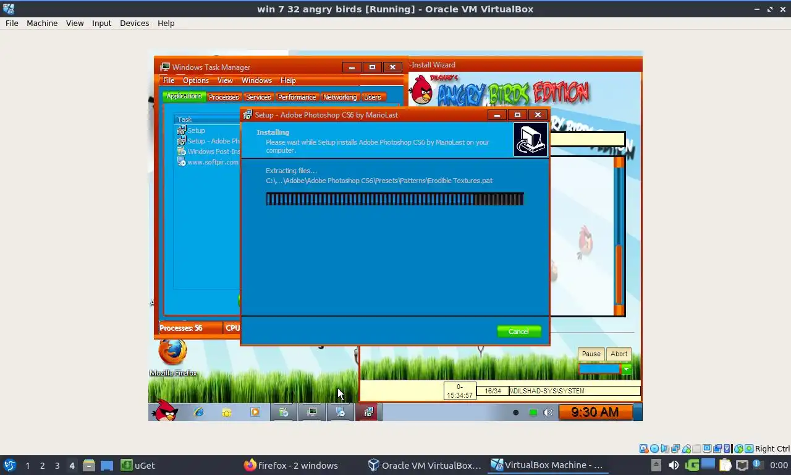Screen dimensions: 791x475
Task: Open the Mozilla Firefox desktop shortcut
Action: (x=172, y=357)
